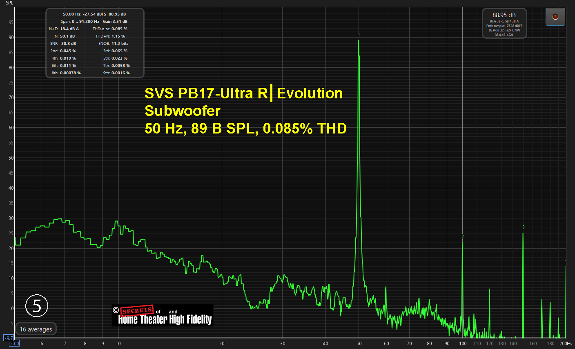Click the SPL vertical axis label
Image resolution: width=575 pixels, height=349 pixels.
(x=9, y=3)
